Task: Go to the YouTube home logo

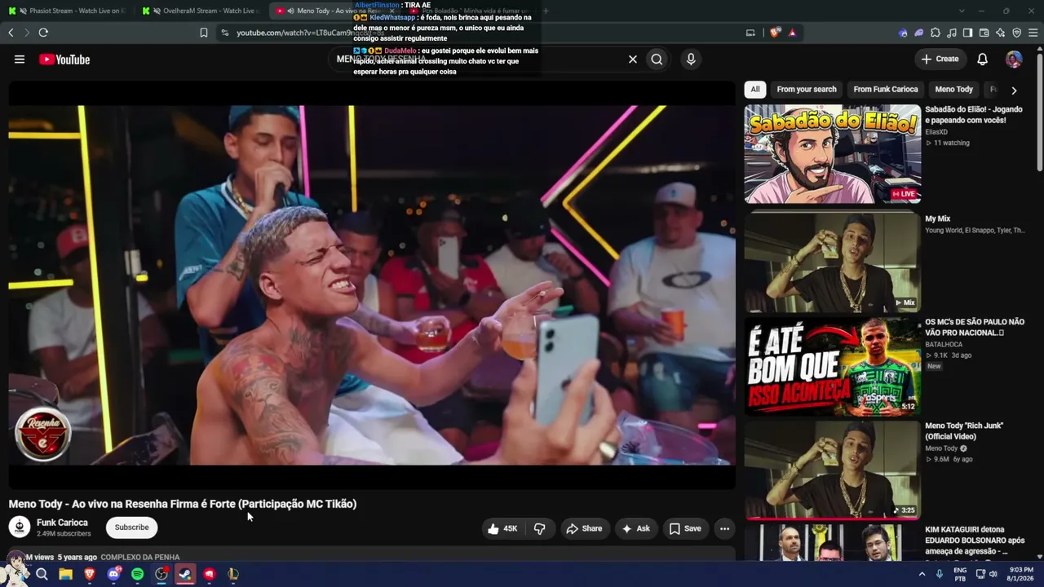Action: 64,60
